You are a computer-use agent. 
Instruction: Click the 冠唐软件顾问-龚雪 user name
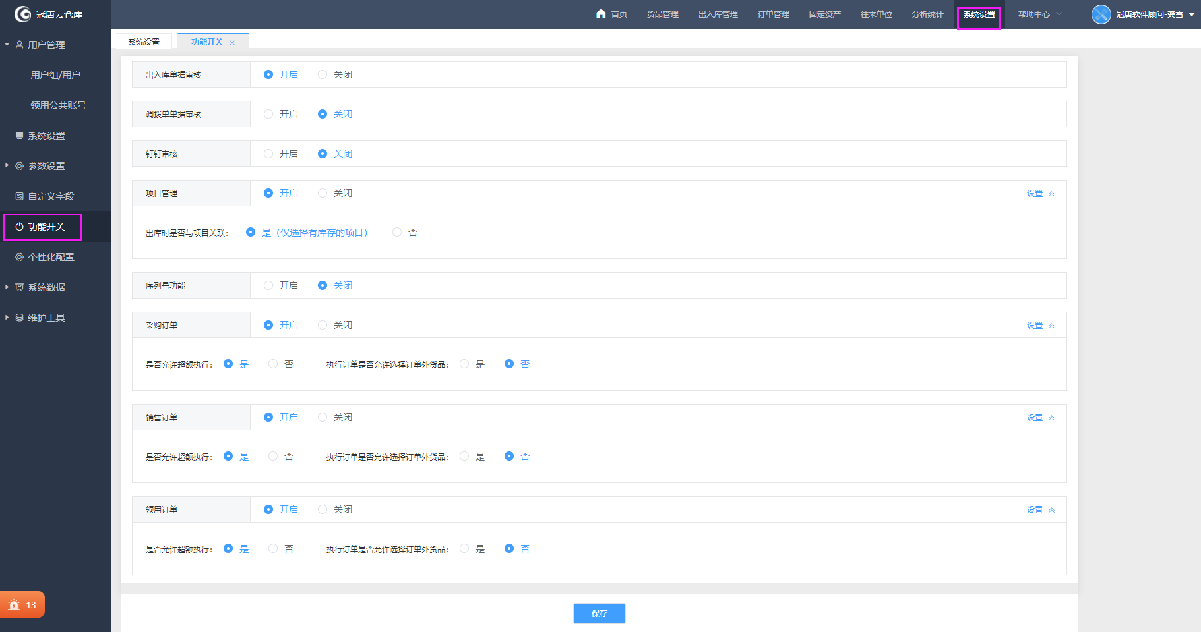pyautogui.click(x=1149, y=14)
